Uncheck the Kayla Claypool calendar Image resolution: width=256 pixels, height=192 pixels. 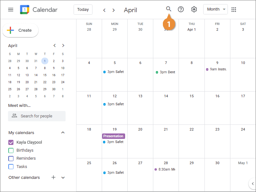point(11,142)
